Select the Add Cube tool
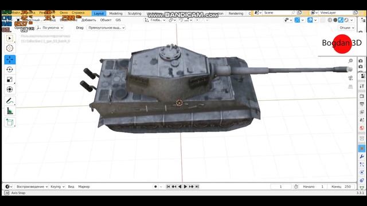The width and height of the screenshot is (367, 206). click(10, 122)
